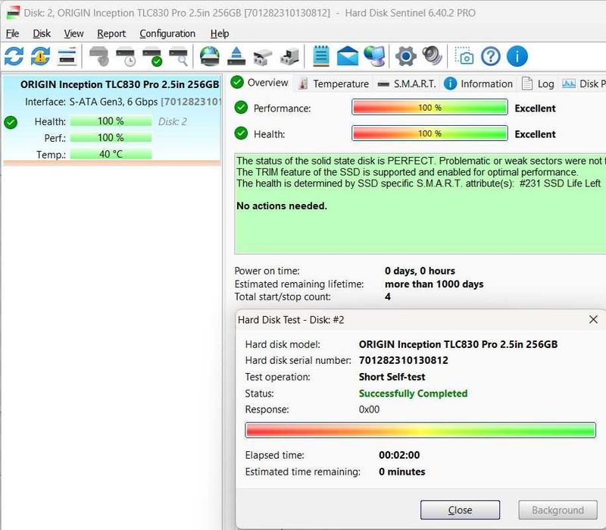Screen dimensions: 606x530
Task: Open the File menu
Action: pyautogui.click(x=12, y=33)
